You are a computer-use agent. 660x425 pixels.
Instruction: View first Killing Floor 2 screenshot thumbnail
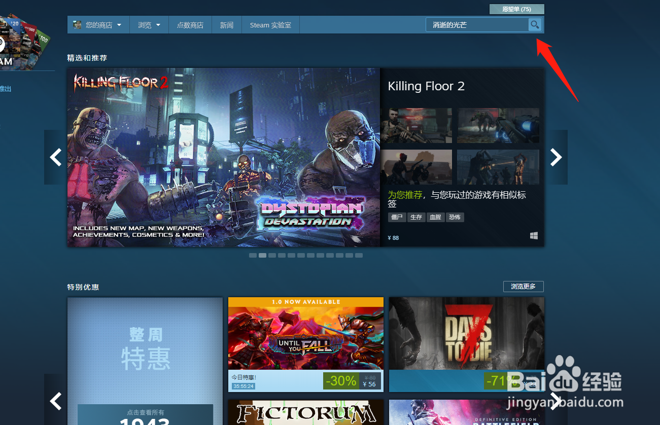point(416,125)
